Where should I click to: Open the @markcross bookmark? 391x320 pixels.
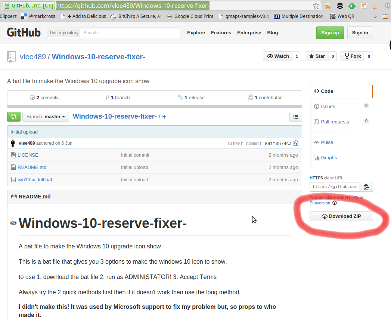pyautogui.click(x=38, y=16)
